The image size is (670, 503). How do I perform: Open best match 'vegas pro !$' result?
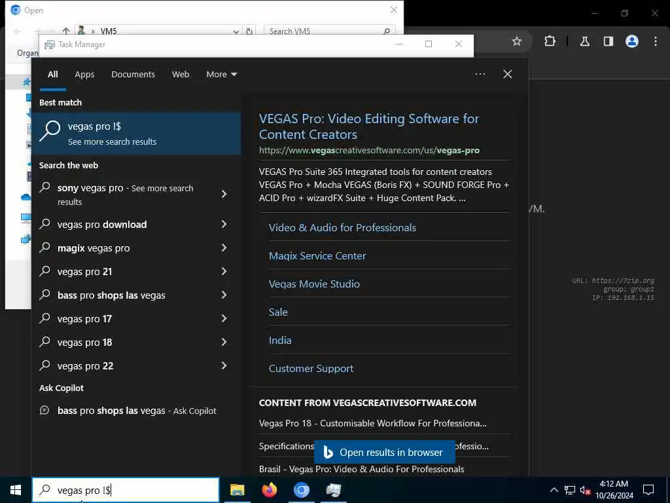136,134
